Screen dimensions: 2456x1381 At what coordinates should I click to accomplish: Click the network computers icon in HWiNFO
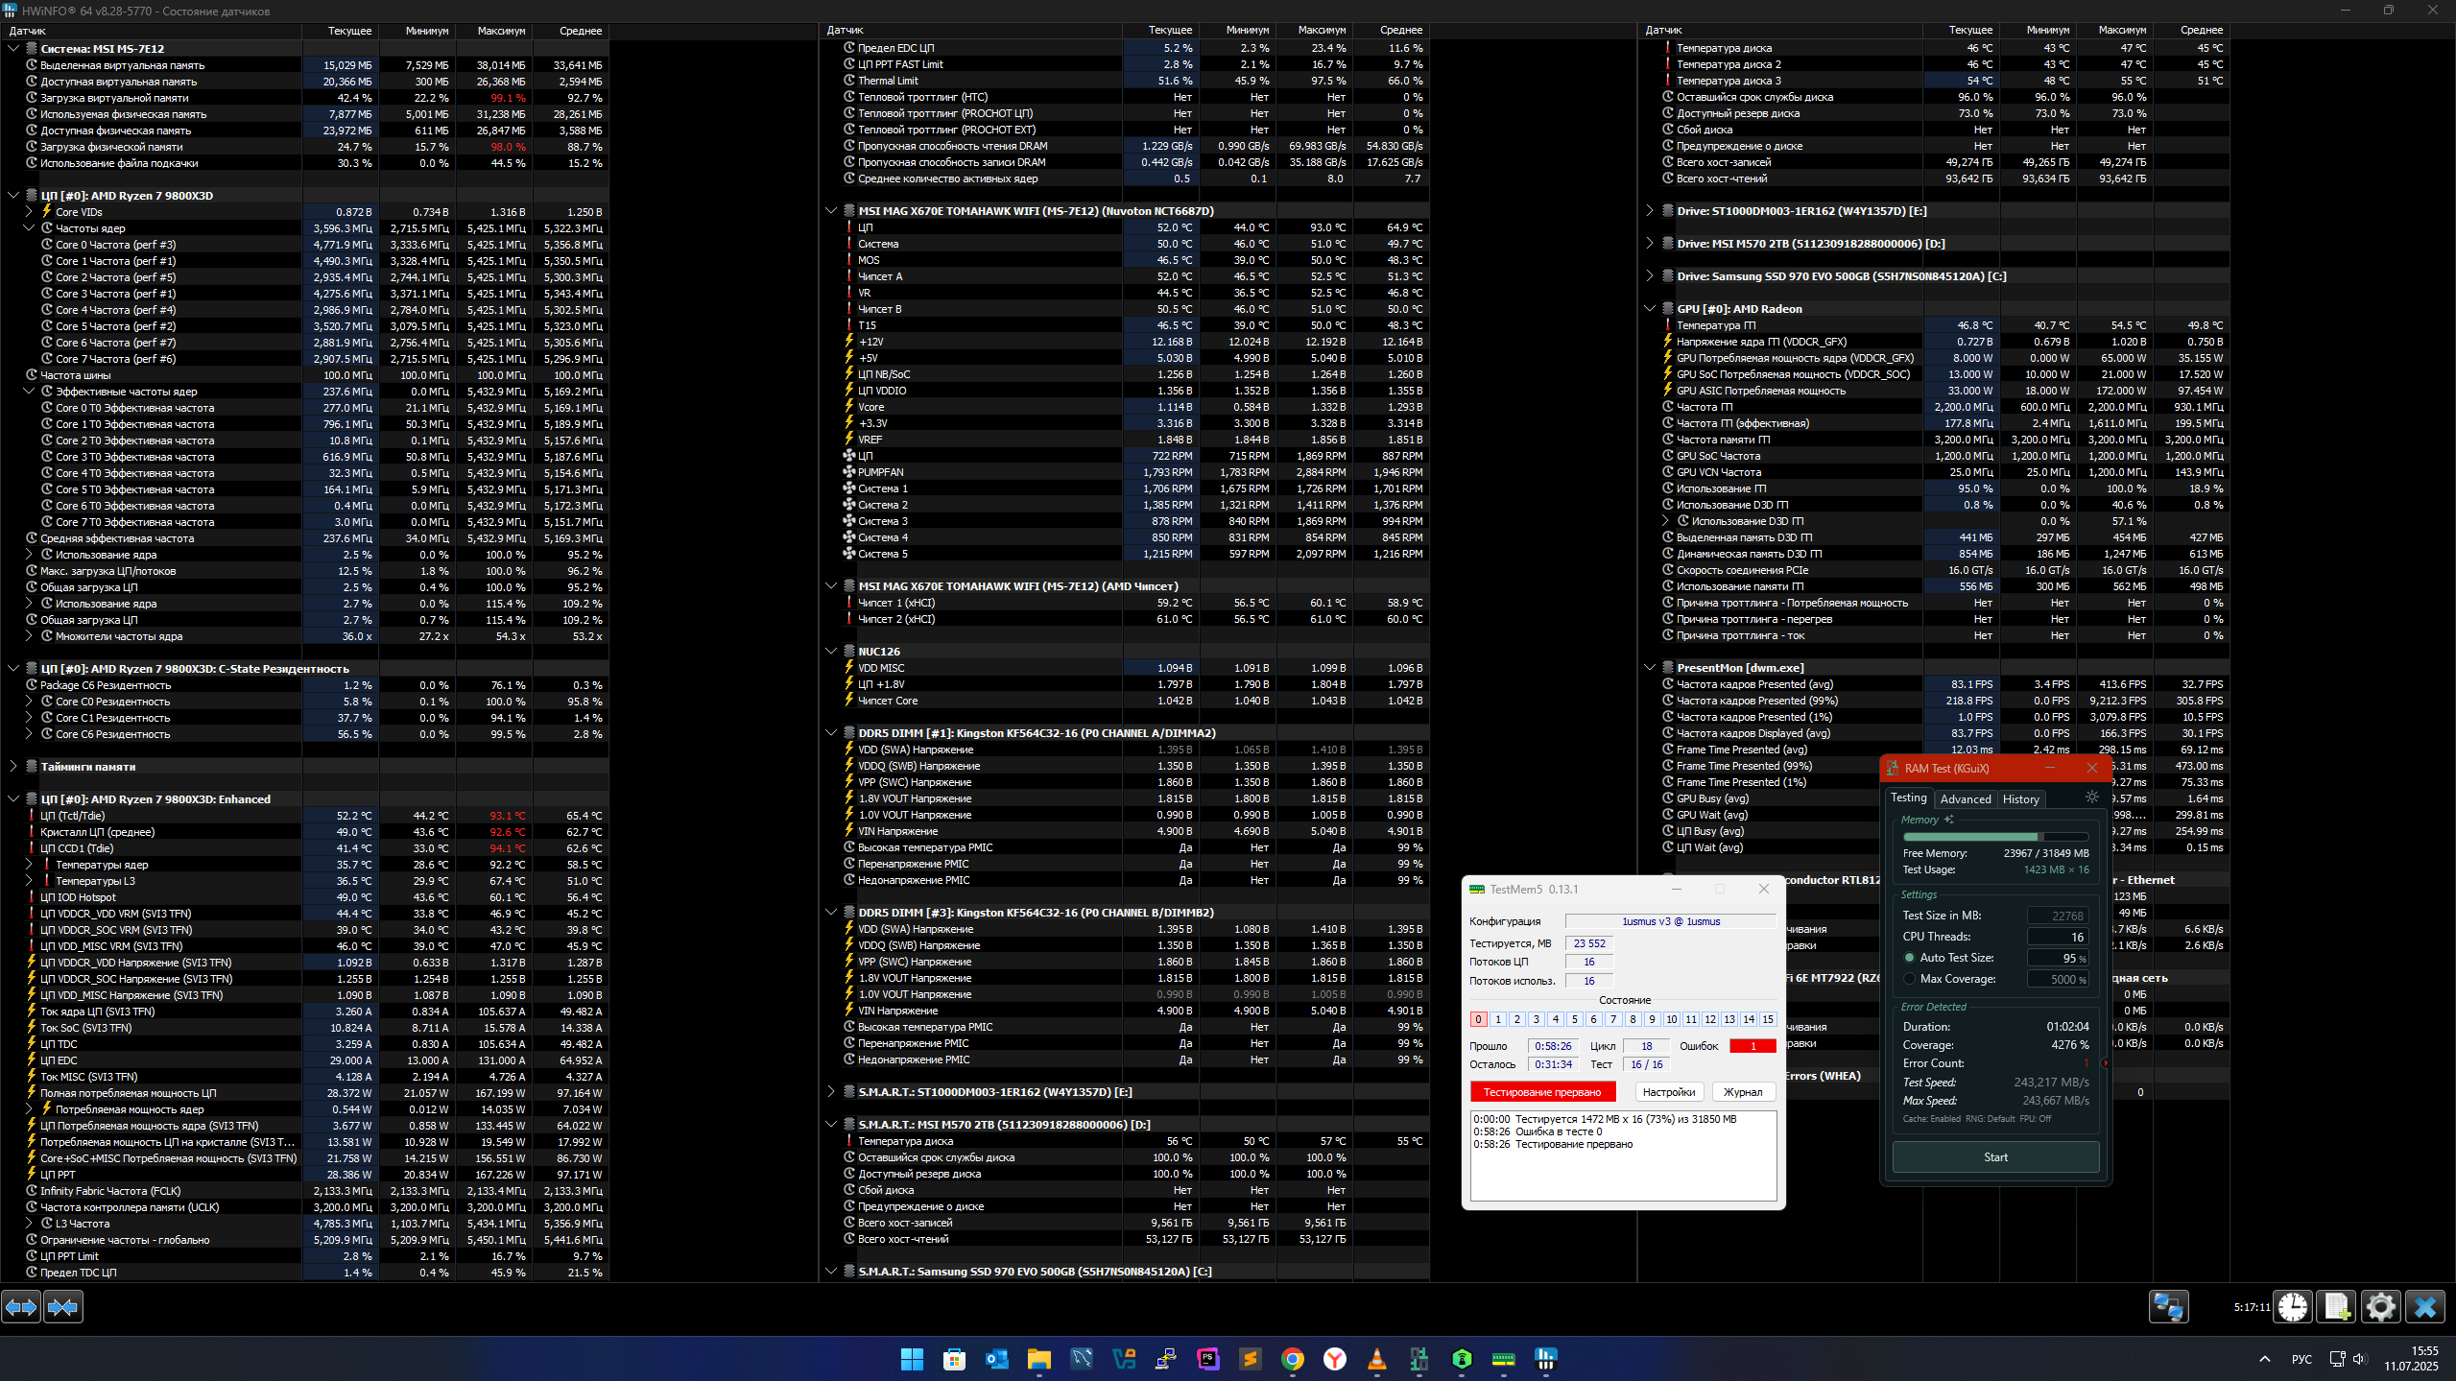pyautogui.click(x=2168, y=1306)
